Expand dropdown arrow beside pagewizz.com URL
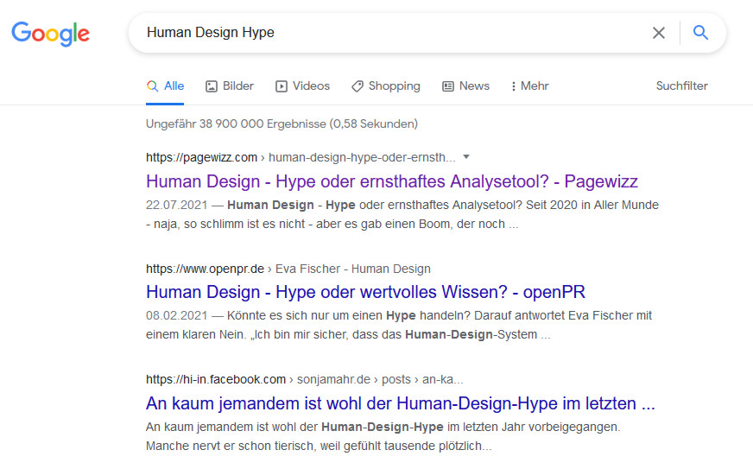The image size is (753, 469). coord(466,156)
